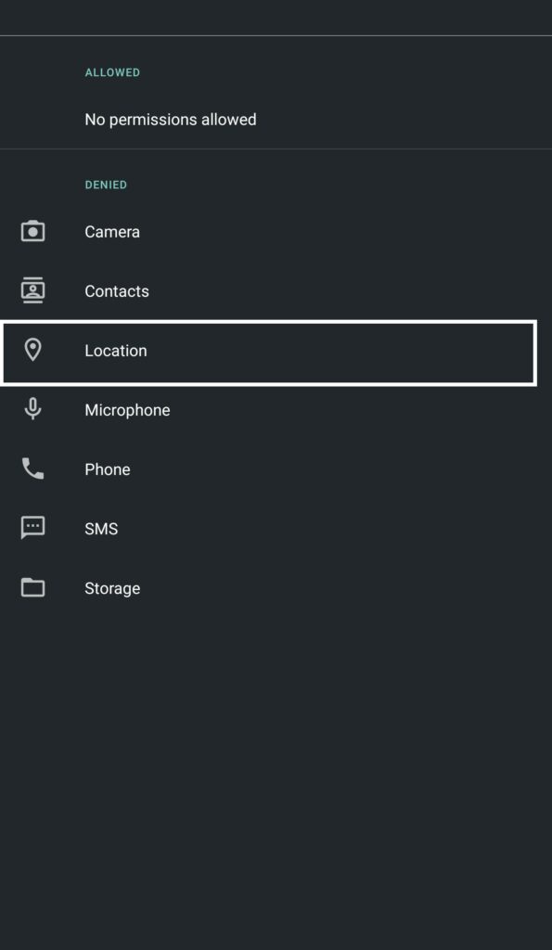Click the ALLOWED section header
552x950 pixels.
(x=112, y=72)
